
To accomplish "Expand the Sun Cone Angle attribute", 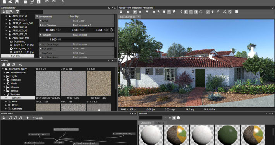I will coord(40,44).
